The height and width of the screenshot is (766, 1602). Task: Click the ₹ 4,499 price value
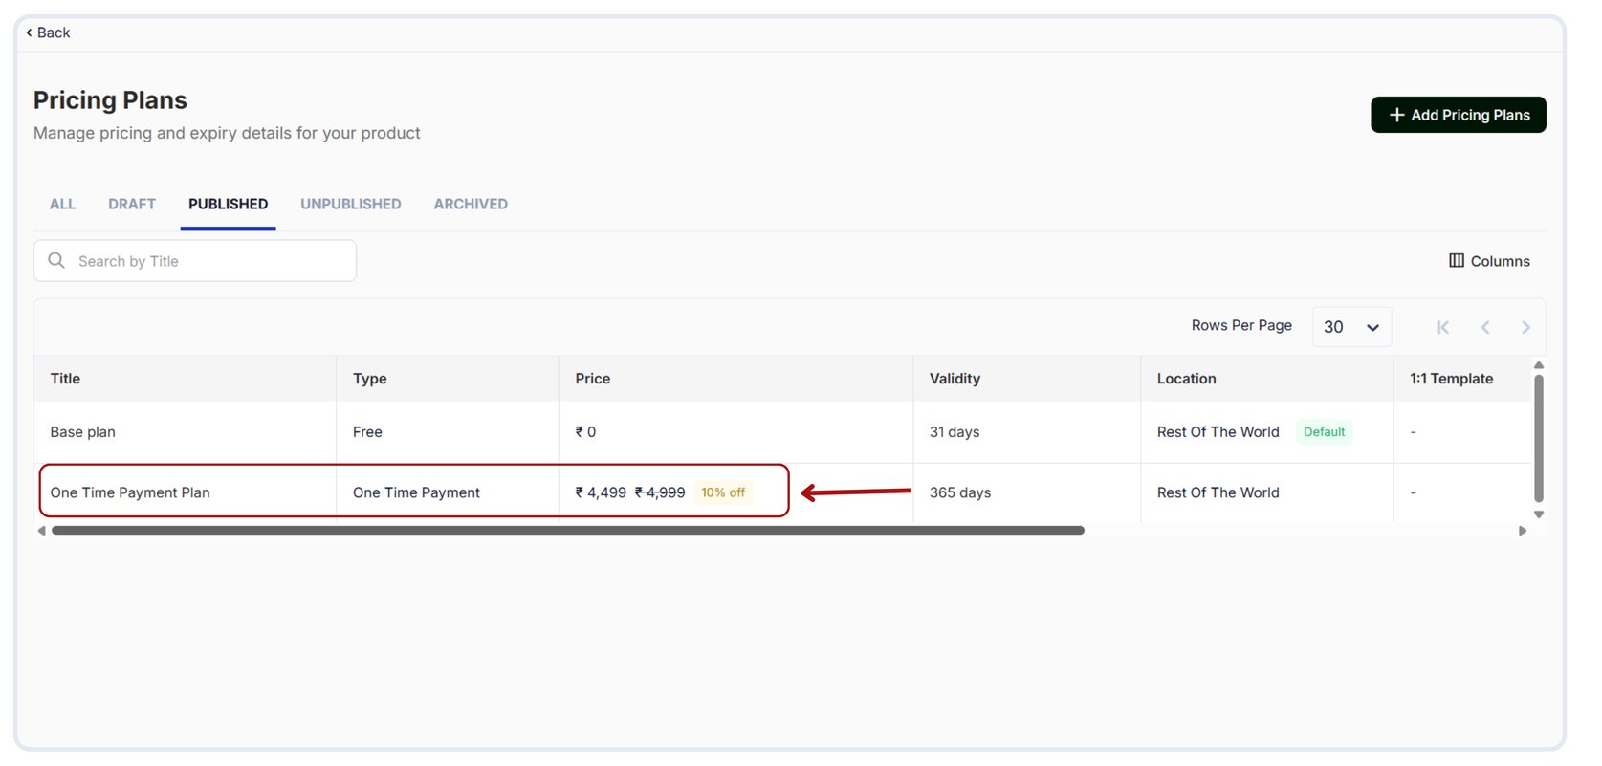click(601, 492)
